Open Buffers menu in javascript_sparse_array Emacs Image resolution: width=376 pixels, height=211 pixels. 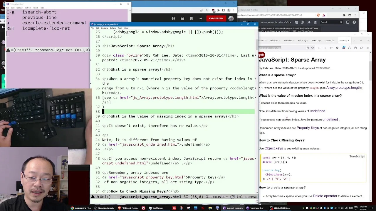click(x=113, y=28)
